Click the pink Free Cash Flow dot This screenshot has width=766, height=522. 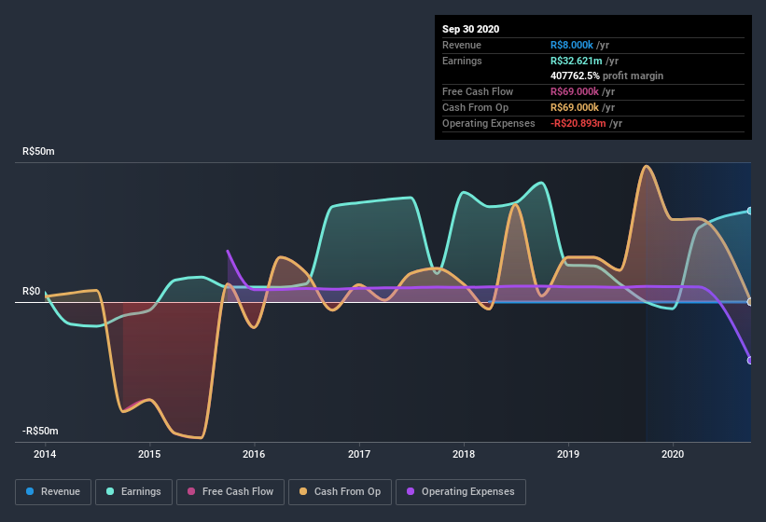click(191, 491)
